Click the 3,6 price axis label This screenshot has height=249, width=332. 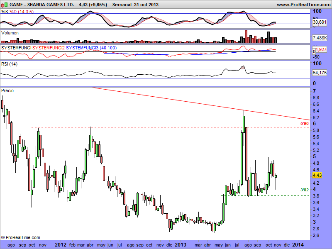(x=316, y=203)
